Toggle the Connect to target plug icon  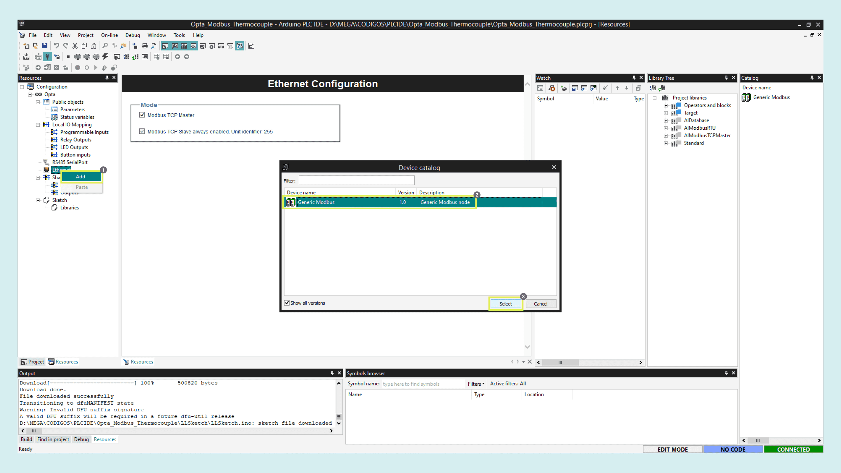coord(47,57)
